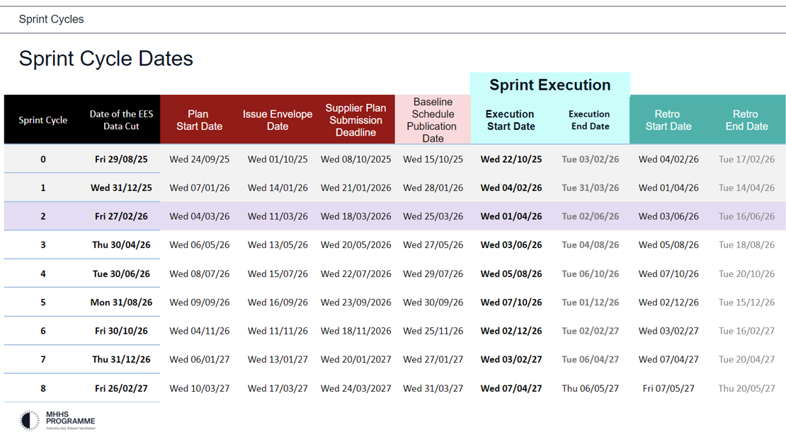Select the 'Execution Start Date' column header
The image size is (786, 439).
tap(511, 119)
